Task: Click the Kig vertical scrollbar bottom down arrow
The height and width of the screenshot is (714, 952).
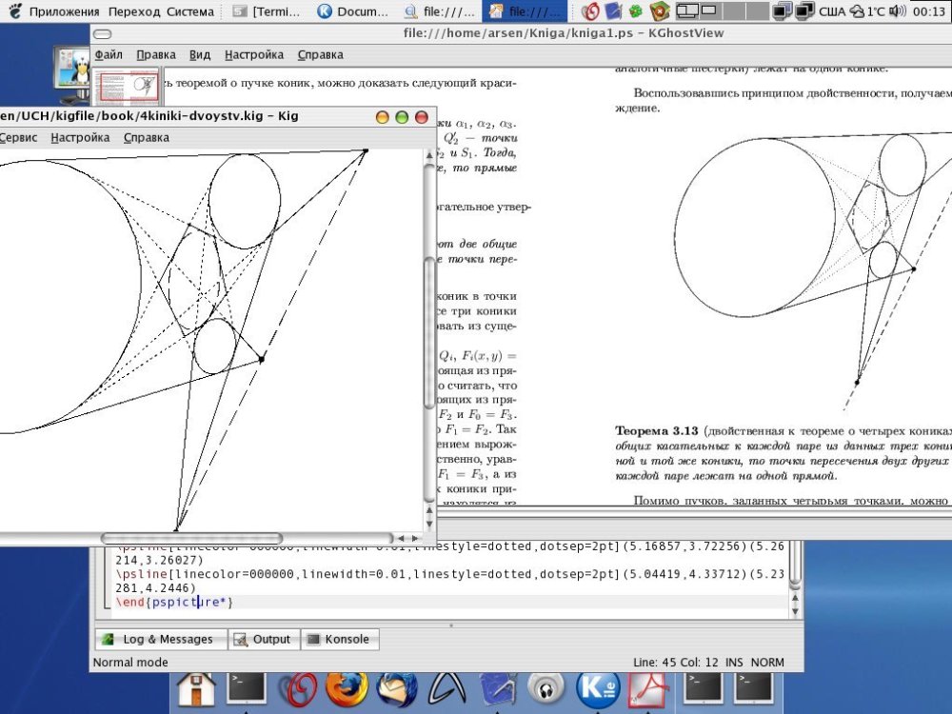Action: click(429, 524)
